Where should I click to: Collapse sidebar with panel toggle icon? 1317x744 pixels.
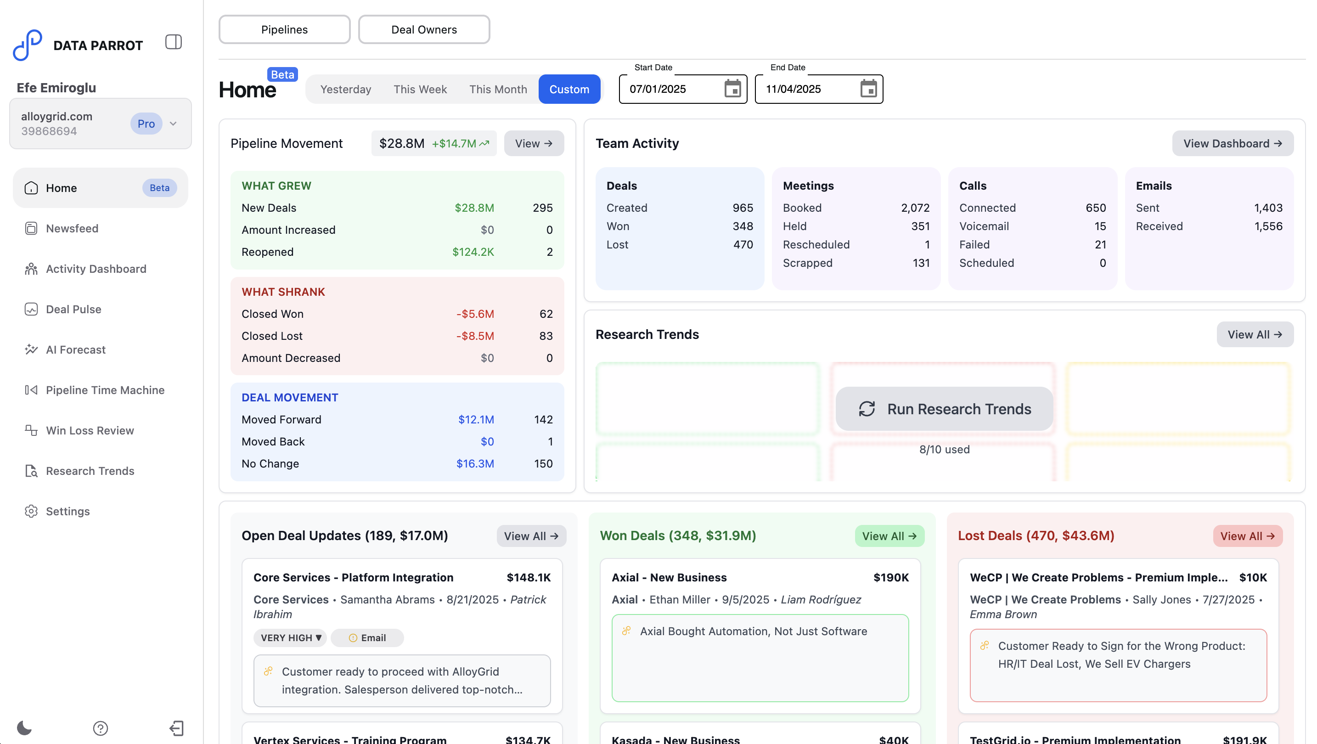tap(173, 42)
